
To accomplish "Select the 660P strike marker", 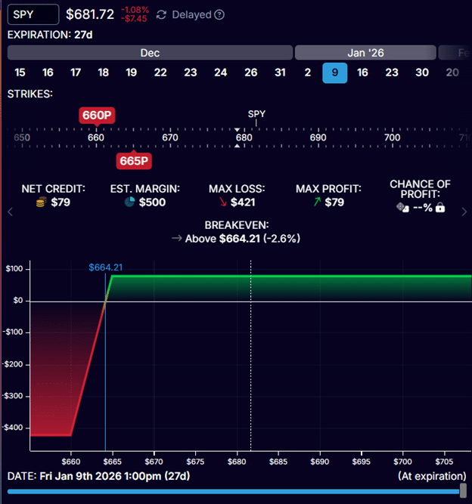I will point(96,115).
